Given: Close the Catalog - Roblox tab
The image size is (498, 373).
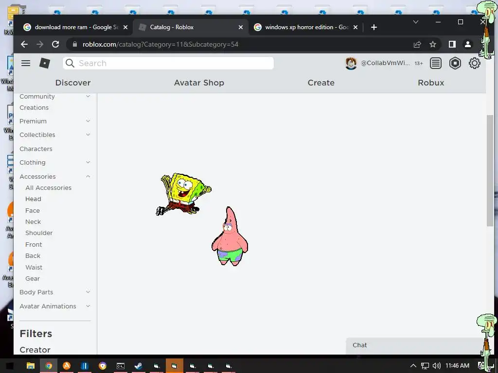Looking at the screenshot, I should [241, 27].
